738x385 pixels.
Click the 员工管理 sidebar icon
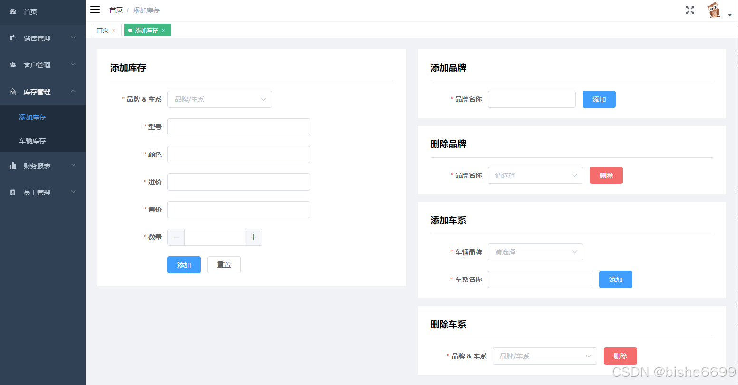(12, 192)
